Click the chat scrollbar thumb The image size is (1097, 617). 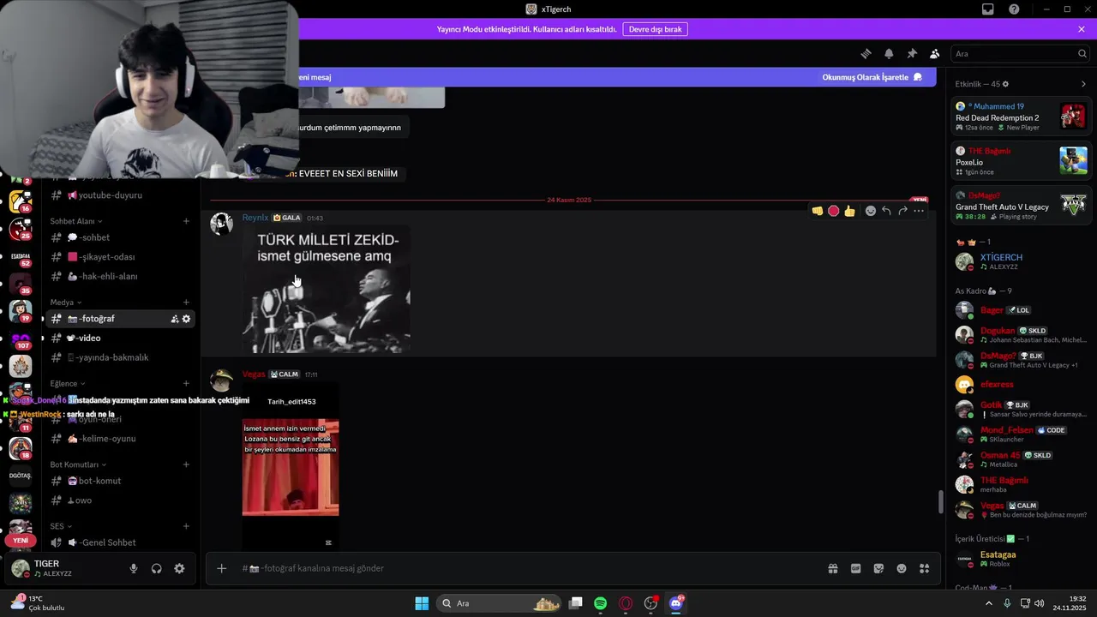point(941,502)
